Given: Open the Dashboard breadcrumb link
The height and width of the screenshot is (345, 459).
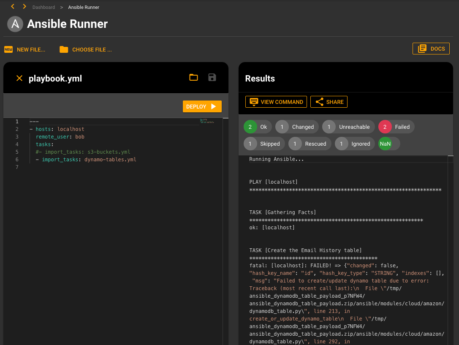Looking at the screenshot, I should tap(43, 7).
